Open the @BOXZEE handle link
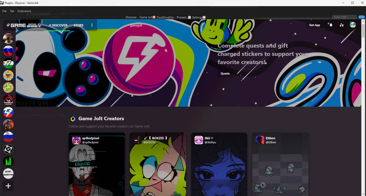Image resolution: width=366 pixels, height=196 pixels. point(149,142)
